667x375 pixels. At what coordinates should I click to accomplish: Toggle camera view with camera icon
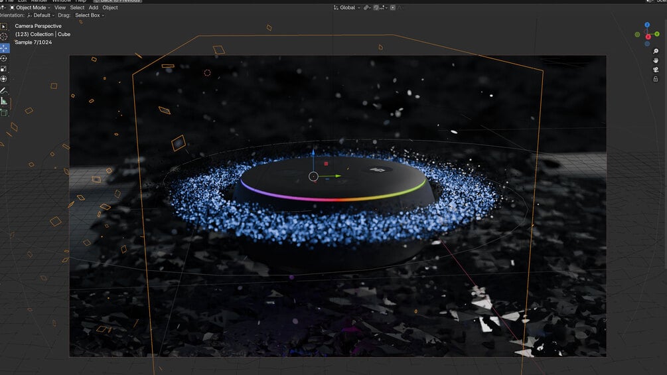(656, 70)
